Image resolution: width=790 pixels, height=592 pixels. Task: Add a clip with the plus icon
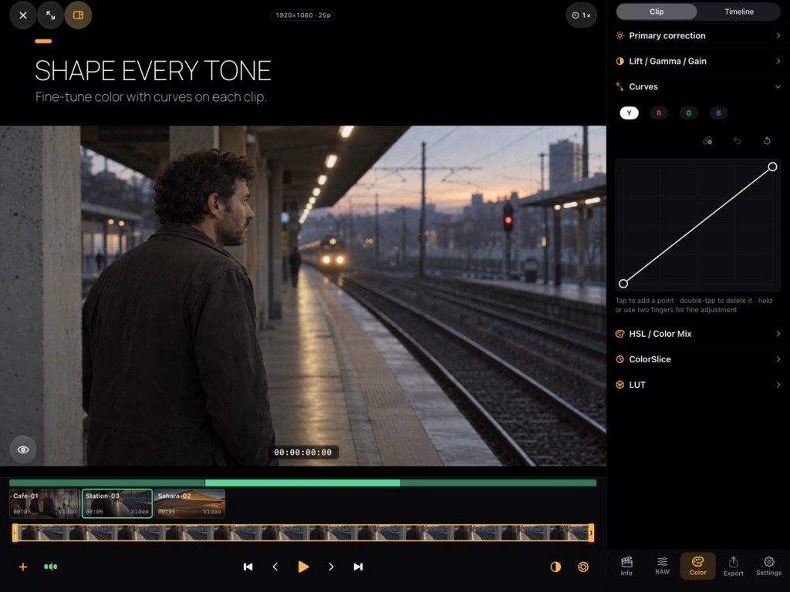[x=22, y=567]
